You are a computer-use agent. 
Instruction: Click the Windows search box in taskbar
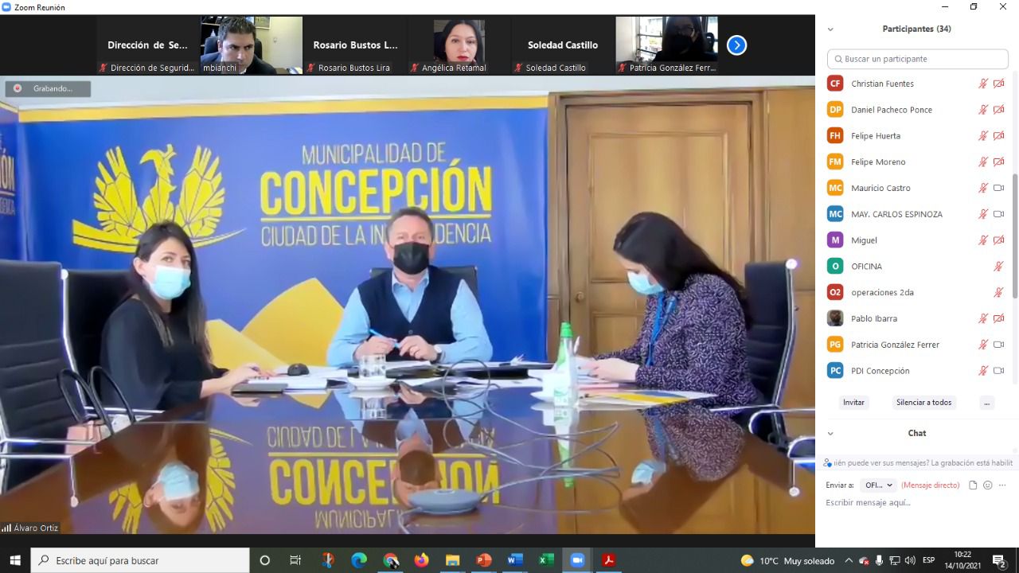140,560
